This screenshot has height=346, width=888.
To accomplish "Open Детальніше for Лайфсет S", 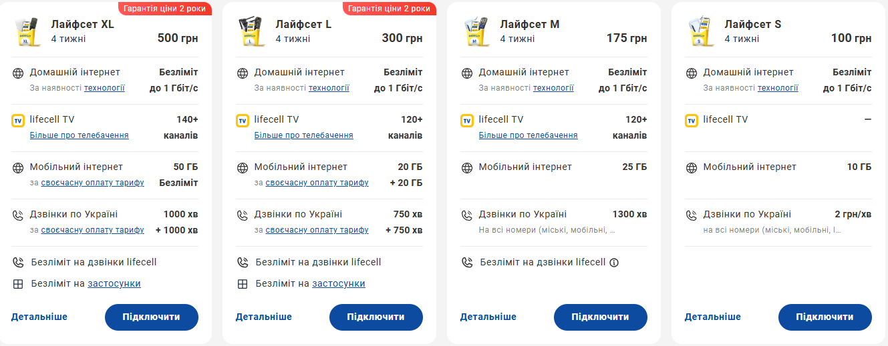I will coord(712,317).
